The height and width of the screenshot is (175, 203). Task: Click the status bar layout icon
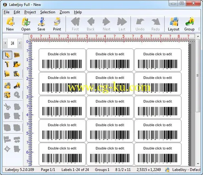pos(167,170)
